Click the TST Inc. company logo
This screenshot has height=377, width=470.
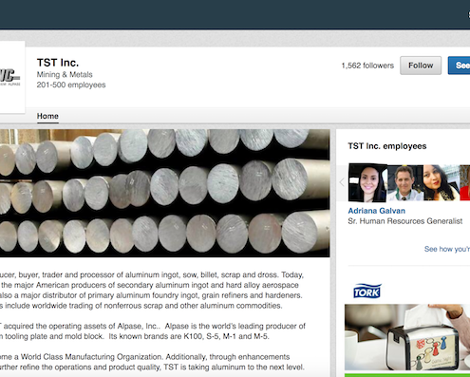point(12,77)
